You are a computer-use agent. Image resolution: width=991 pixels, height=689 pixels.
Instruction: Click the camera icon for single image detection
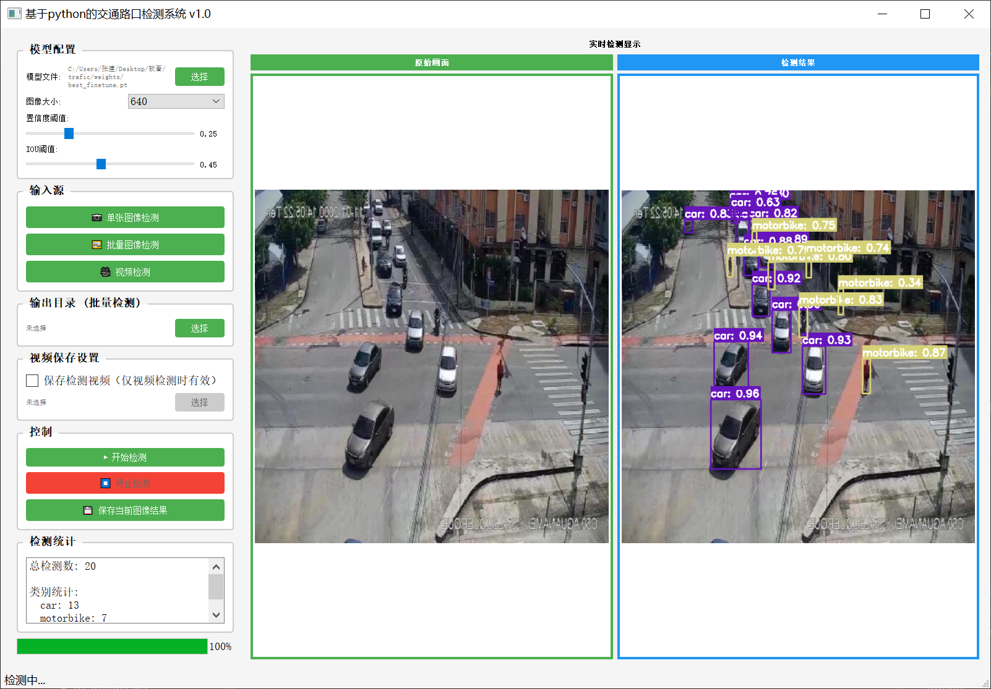tap(97, 218)
